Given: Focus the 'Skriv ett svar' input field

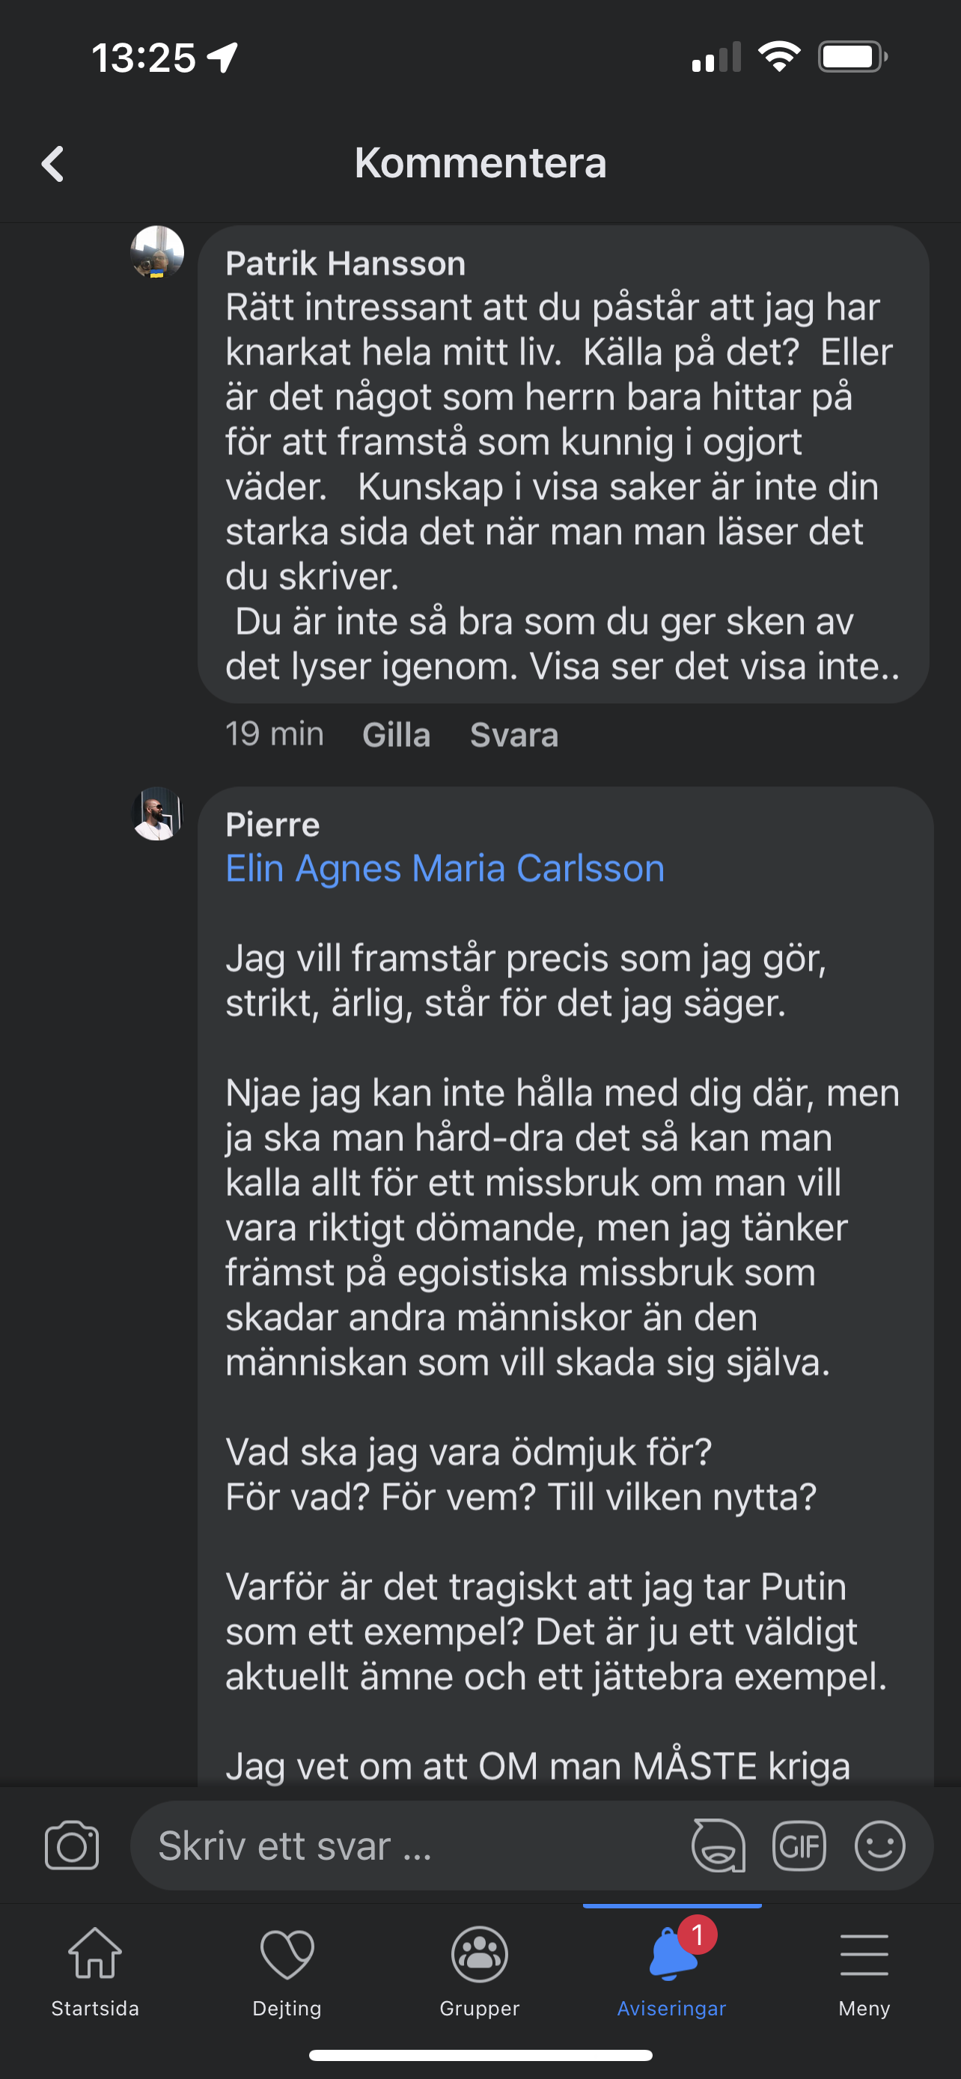Looking at the screenshot, I should pyautogui.click(x=412, y=1845).
